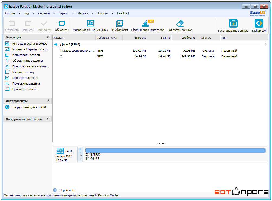Screen dimensions: 272x201
Task: Select the Зарезервировано системой partition row
Action: click(160, 51)
